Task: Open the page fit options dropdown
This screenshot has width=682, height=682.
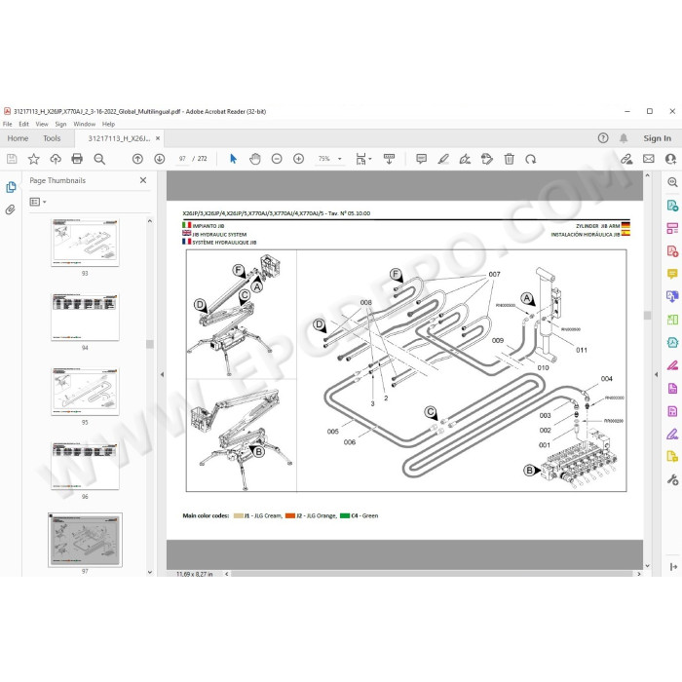Action: (x=363, y=159)
